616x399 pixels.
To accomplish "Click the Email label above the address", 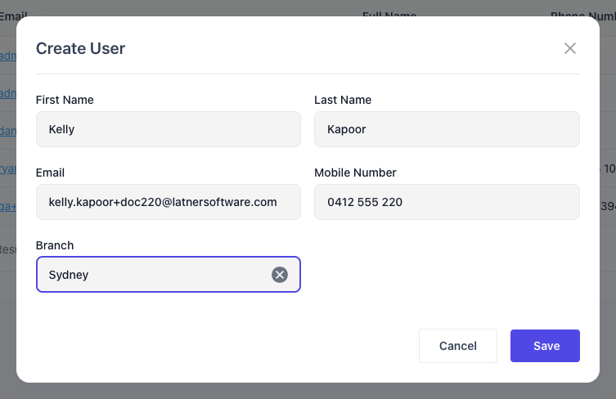I will click(x=50, y=173).
